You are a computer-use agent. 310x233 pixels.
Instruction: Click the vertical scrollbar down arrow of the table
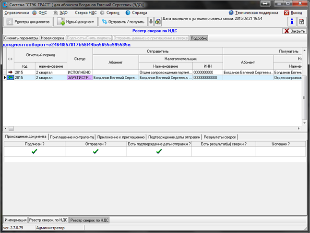point(304,123)
